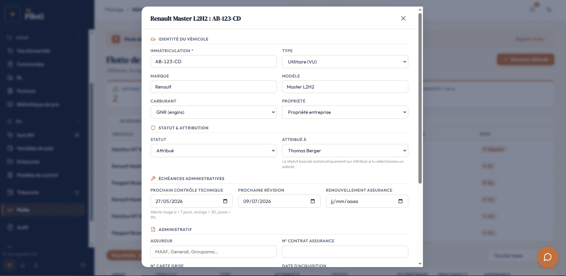Screen dimensions: 566x276
Task: Open the Propriété dropdown showing Propriété entreprise
Action: pyautogui.click(x=345, y=112)
